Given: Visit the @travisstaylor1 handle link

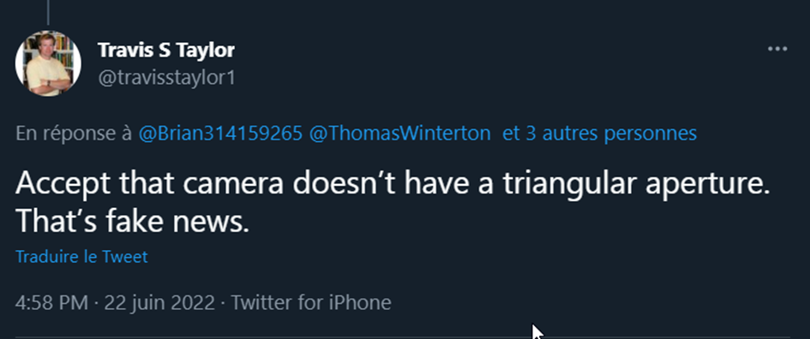Looking at the screenshot, I should click(x=166, y=79).
